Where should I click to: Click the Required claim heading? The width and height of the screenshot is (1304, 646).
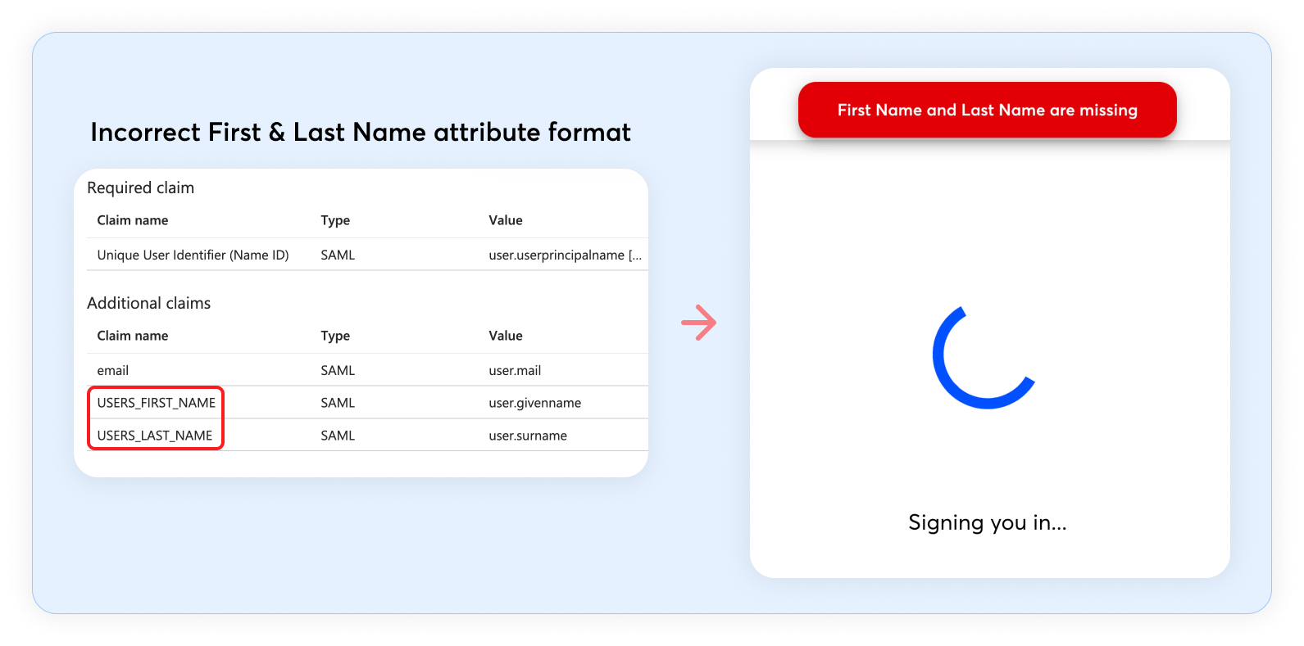click(140, 188)
